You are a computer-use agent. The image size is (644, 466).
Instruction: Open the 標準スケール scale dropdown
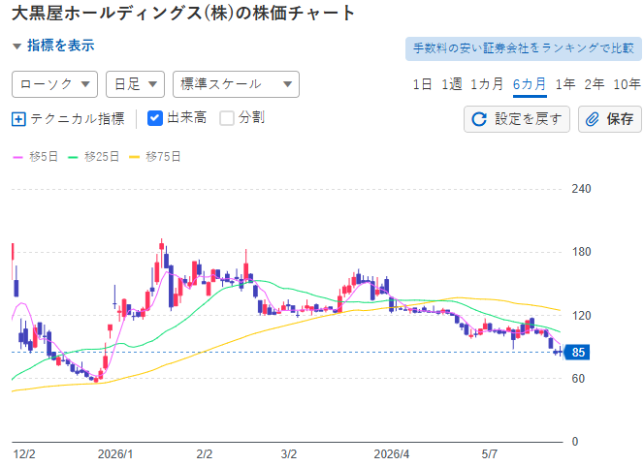[x=236, y=84]
